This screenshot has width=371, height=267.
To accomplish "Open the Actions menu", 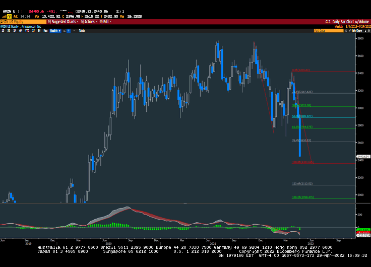I will (x=89, y=22).
